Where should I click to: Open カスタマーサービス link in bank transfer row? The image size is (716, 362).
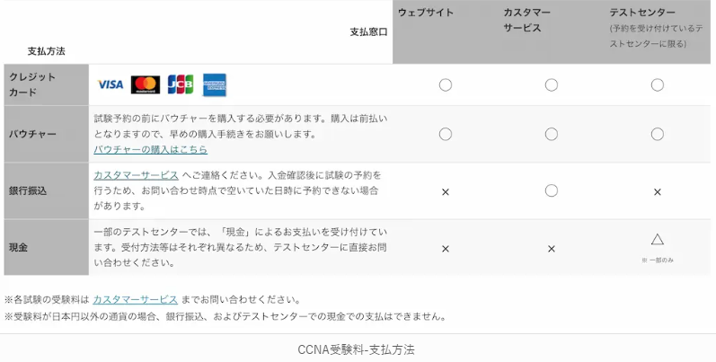click(136, 174)
